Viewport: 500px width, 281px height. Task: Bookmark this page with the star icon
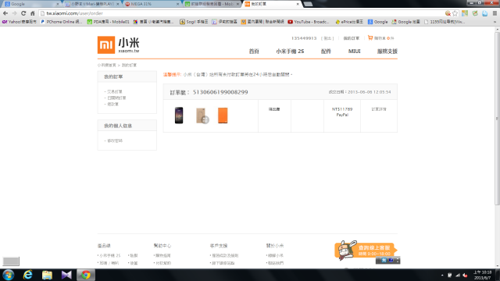[455, 13]
